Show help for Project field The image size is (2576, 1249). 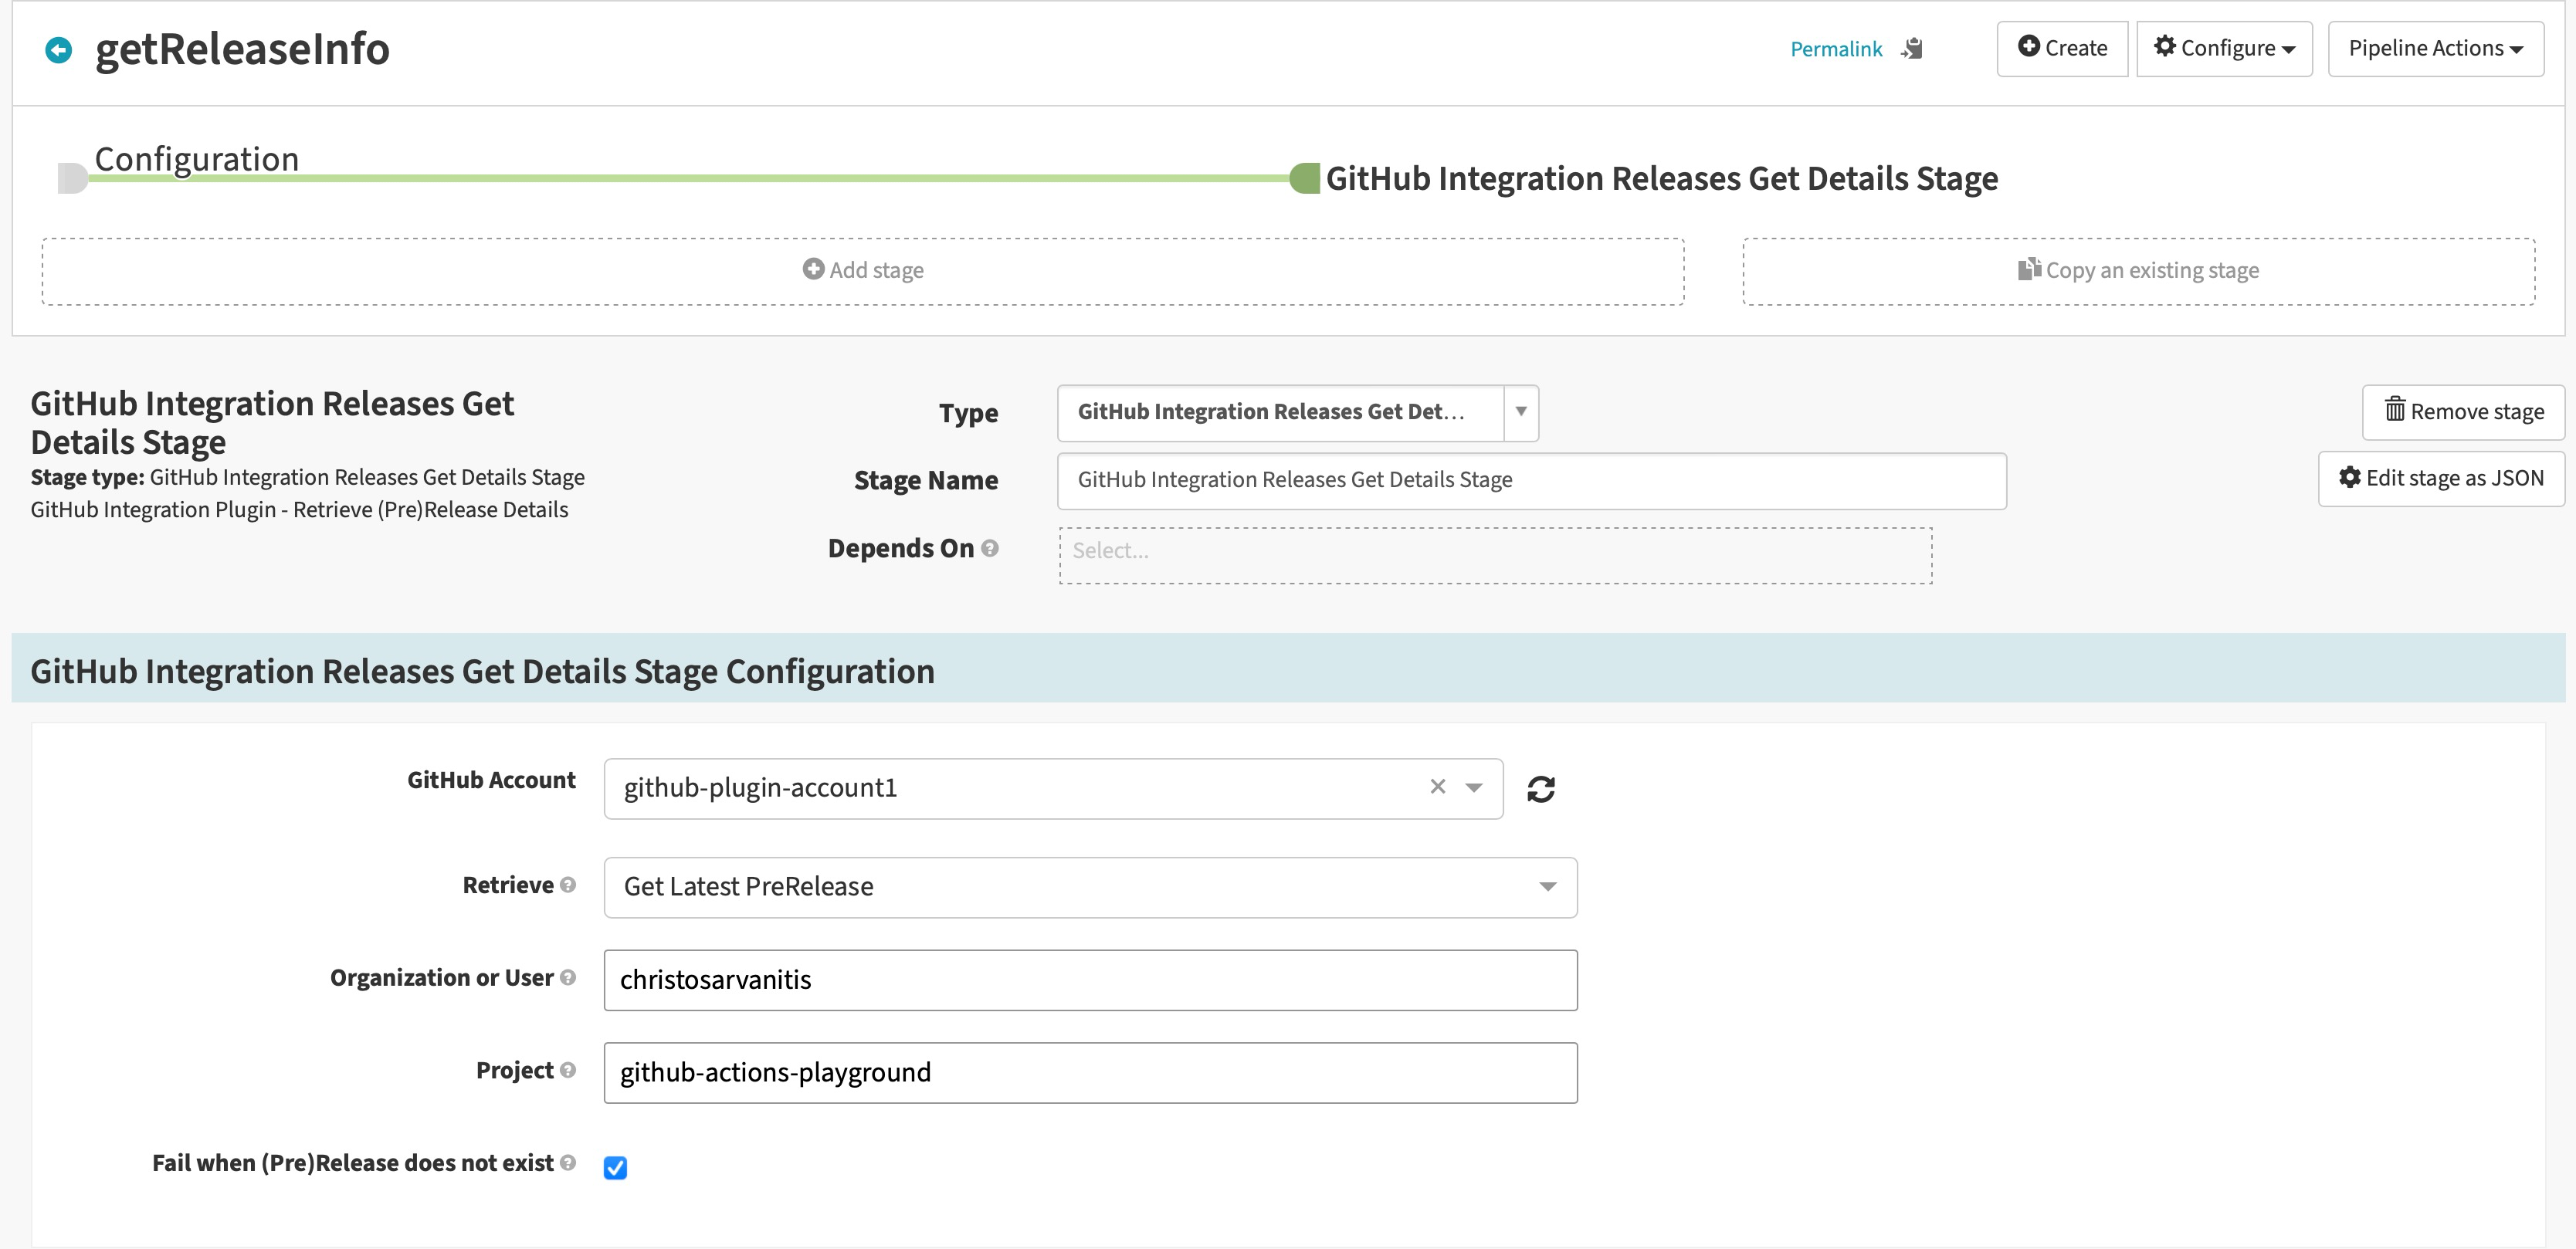(x=568, y=1070)
